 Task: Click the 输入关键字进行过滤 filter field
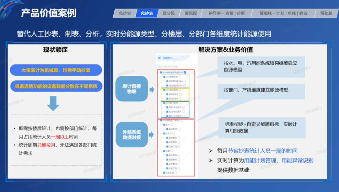point(176,67)
